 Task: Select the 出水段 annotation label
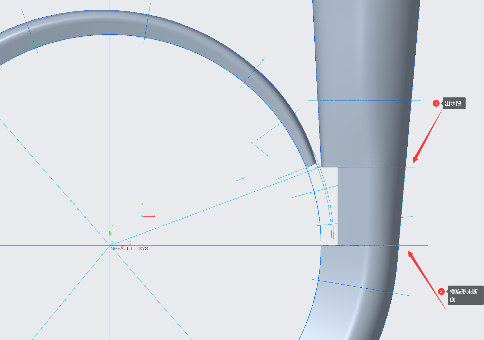coord(453,104)
